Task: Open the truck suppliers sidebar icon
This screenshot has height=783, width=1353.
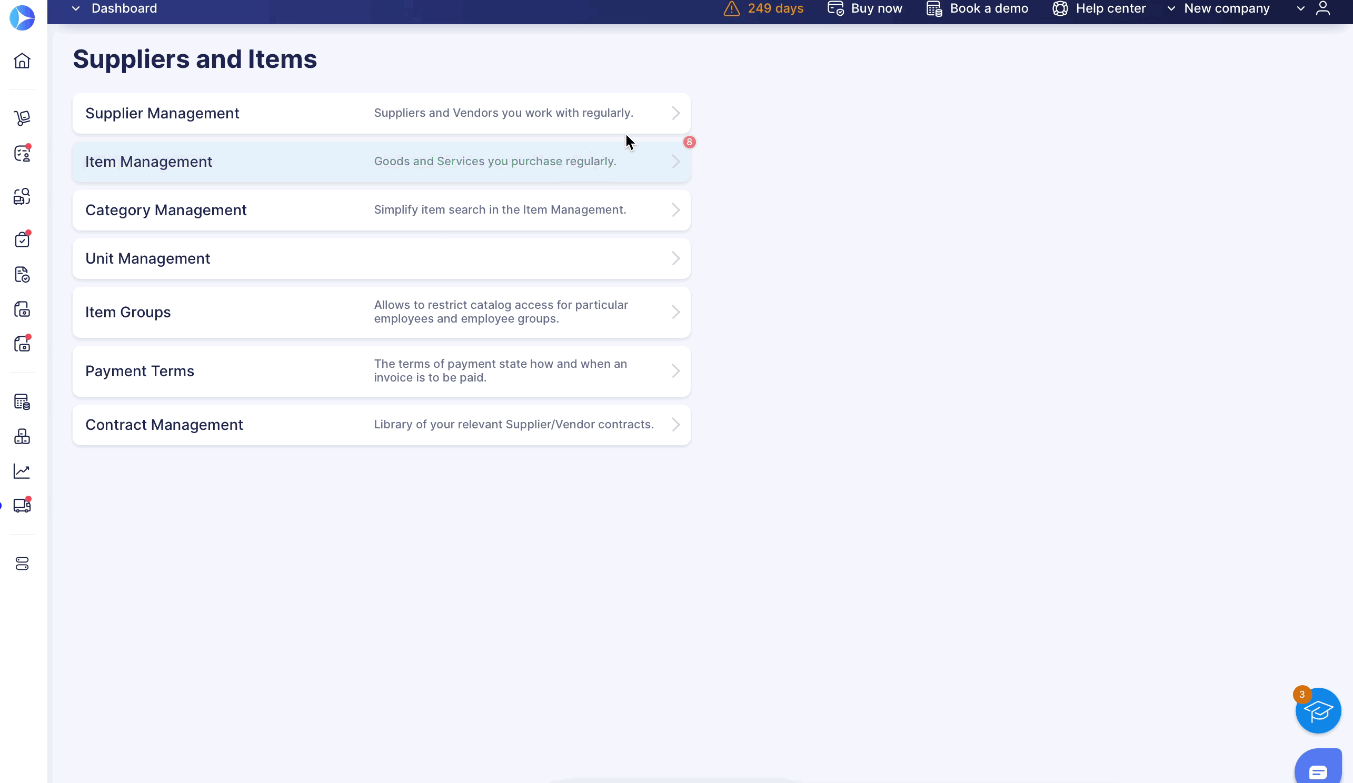Action: [22, 505]
